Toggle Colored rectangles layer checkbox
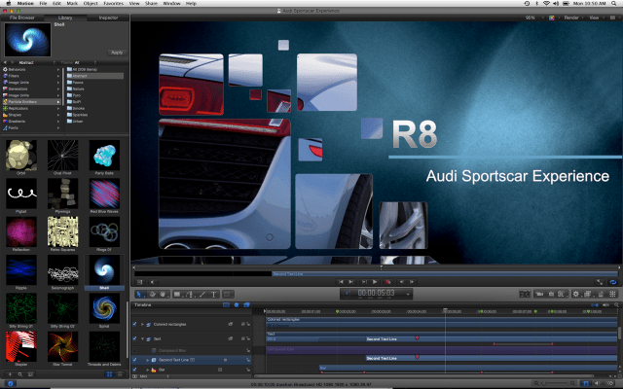Screen dimensions: 623x389 (x=134, y=323)
